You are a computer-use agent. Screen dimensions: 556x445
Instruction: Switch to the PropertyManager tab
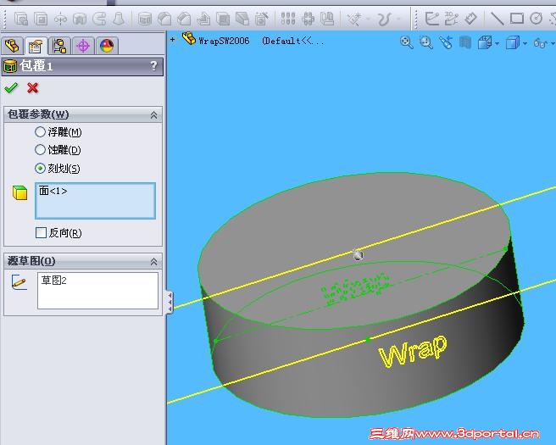click(x=36, y=46)
